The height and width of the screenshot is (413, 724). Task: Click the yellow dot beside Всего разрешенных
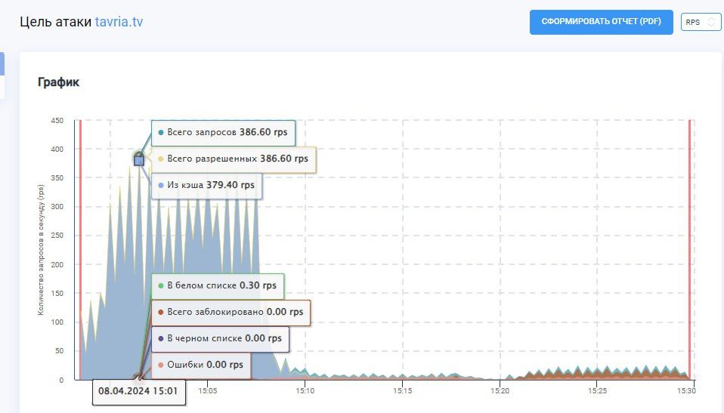click(x=161, y=159)
